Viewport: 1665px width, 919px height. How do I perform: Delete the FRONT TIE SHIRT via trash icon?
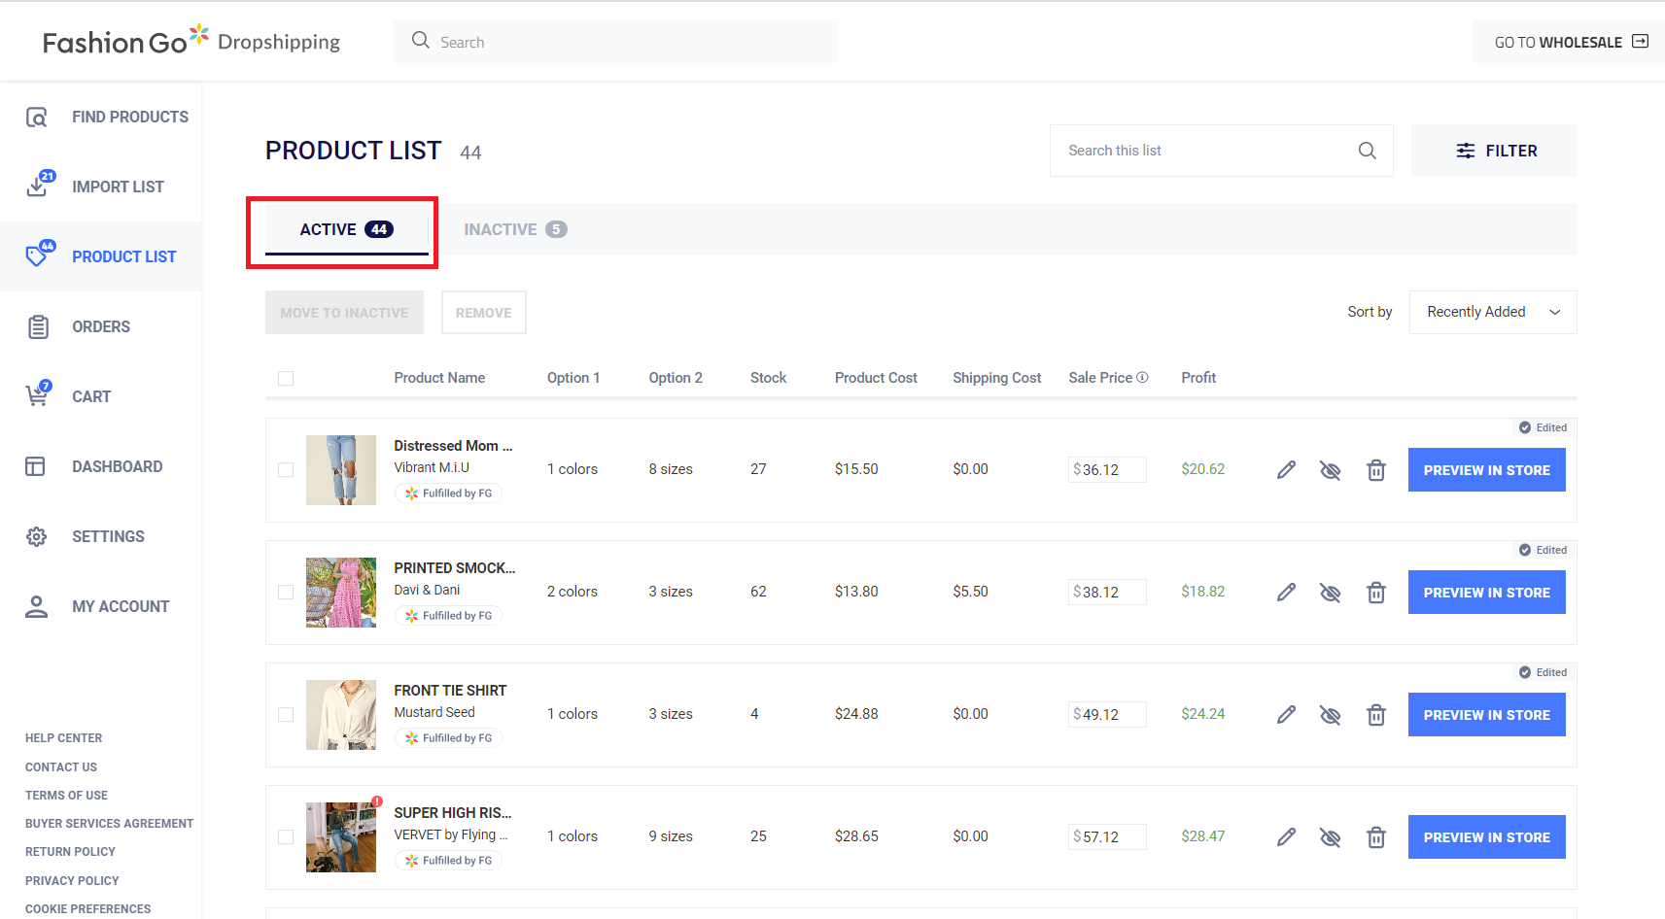click(x=1375, y=715)
